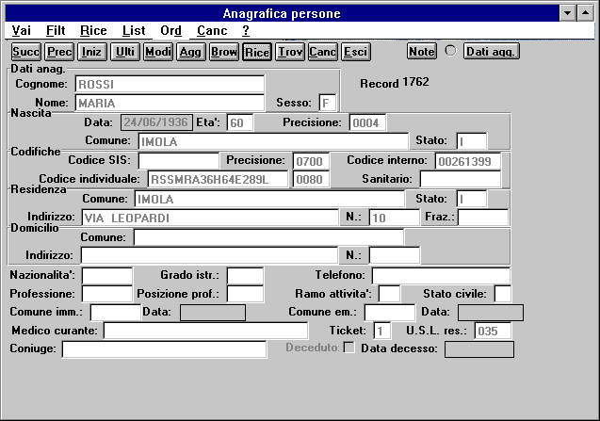This screenshot has width=600, height=421.
Task: Open the Ord menu
Action: (x=170, y=30)
